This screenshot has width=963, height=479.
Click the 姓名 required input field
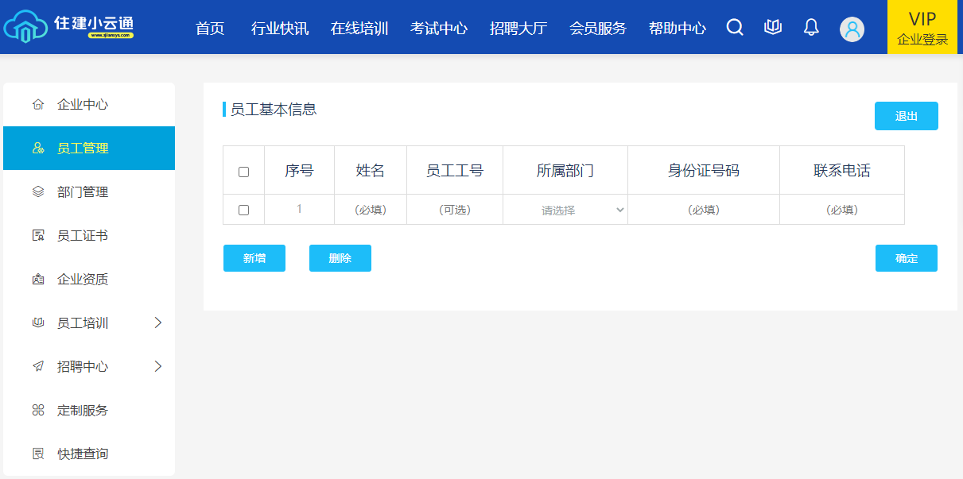[371, 210]
